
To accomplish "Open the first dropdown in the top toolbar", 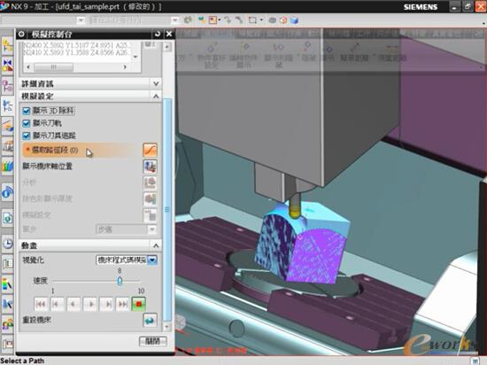I will 81,20.
